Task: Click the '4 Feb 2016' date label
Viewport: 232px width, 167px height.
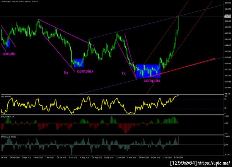Action: pyautogui.click(x=178, y=158)
